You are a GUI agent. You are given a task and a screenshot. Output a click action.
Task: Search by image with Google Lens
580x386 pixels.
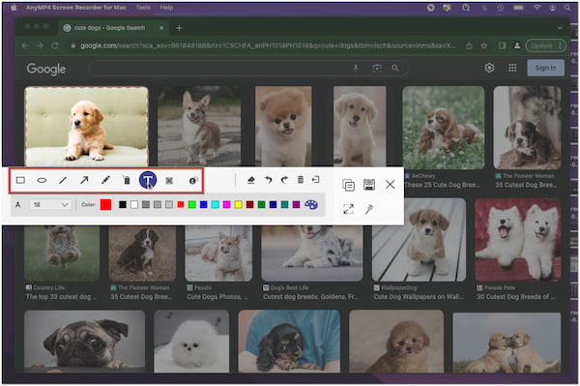377,68
